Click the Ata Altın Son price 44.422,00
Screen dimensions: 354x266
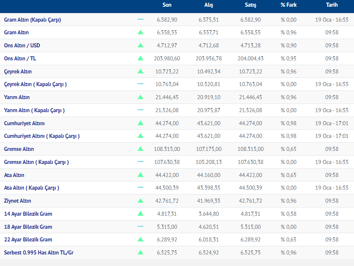(x=167, y=175)
